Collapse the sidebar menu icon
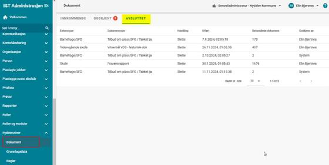 coord(46,6)
